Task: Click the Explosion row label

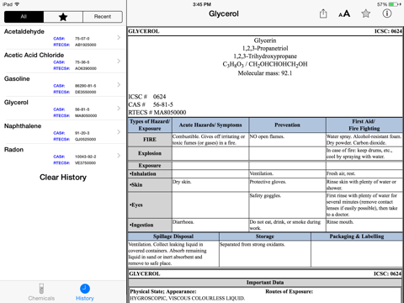Action: click(150, 153)
